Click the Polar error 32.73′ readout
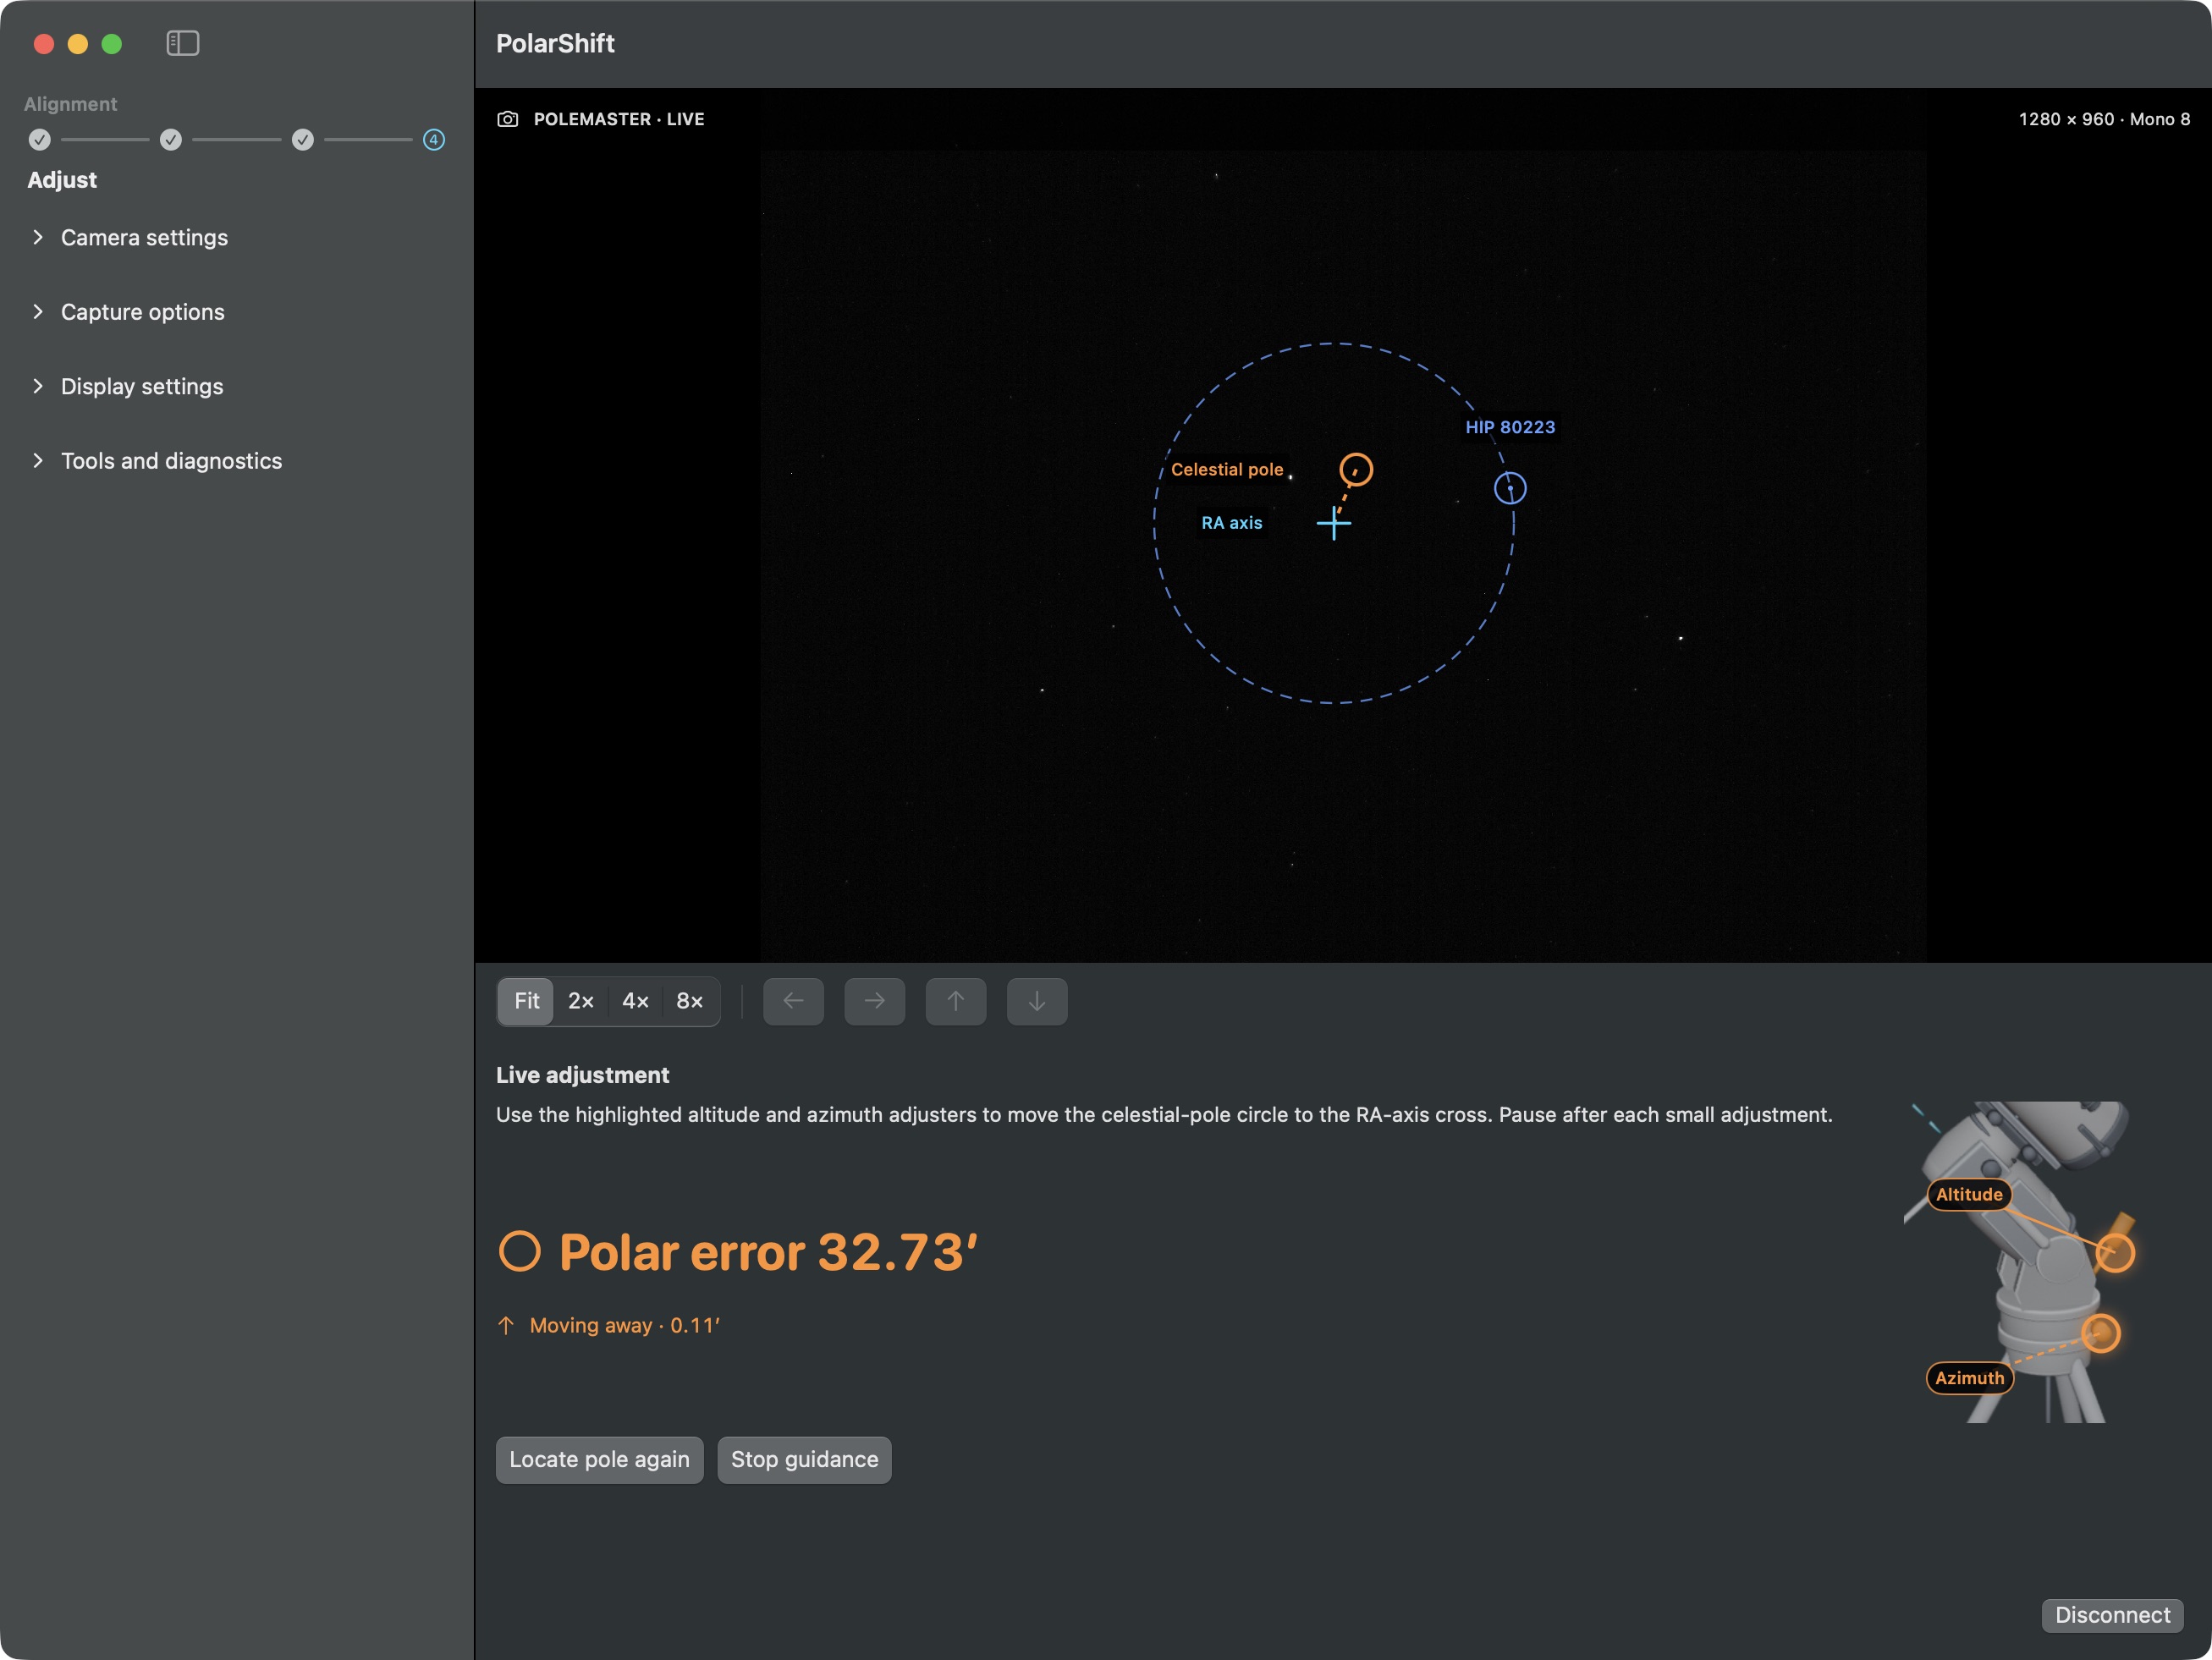The height and width of the screenshot is (1660, 2212). pos(768,1251)
